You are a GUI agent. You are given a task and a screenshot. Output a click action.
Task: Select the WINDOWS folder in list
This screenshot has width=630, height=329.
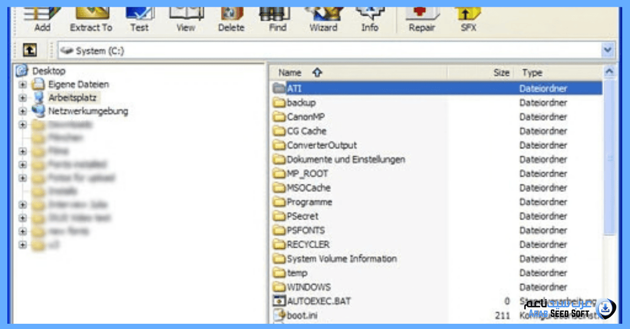tap(308, 287)
